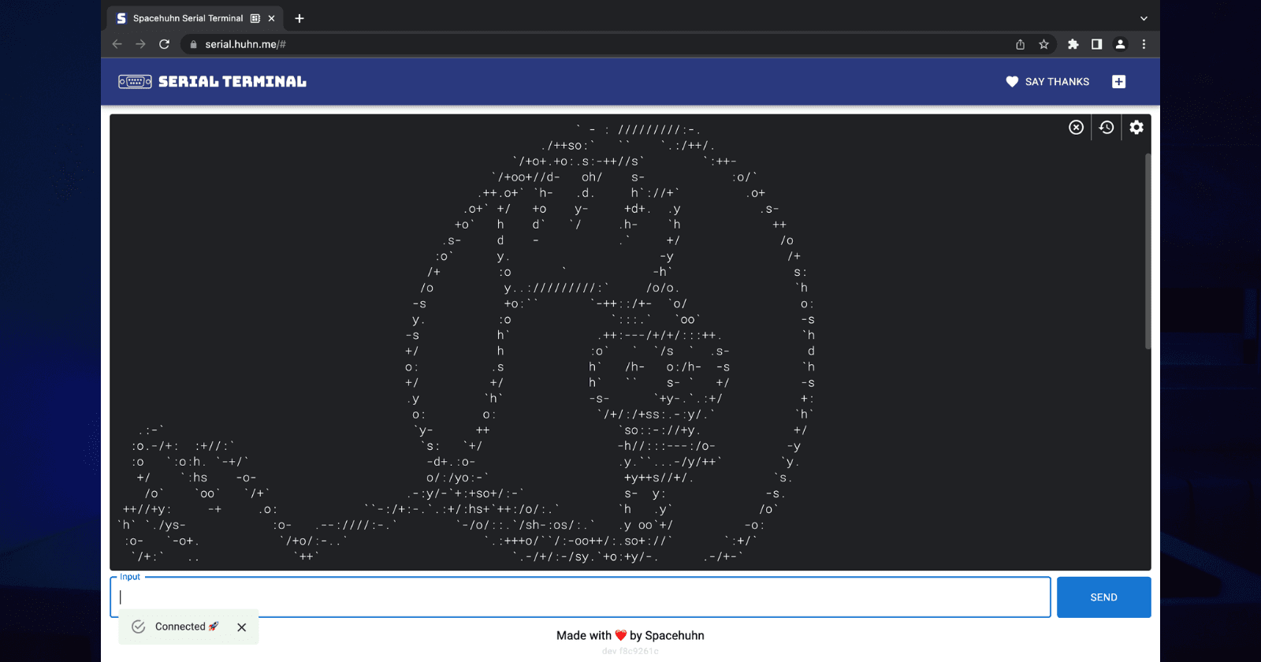Bookmark this page with star icon
The width and height of the screenshot is (1261, 662).
[x=1043, y=44]
